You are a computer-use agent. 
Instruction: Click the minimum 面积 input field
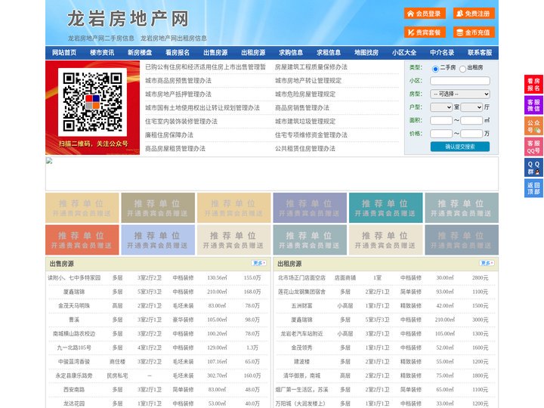click(x=441, y=120)
